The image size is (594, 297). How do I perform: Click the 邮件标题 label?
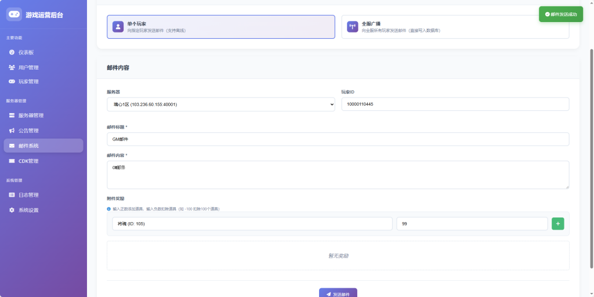pos(116,127)
